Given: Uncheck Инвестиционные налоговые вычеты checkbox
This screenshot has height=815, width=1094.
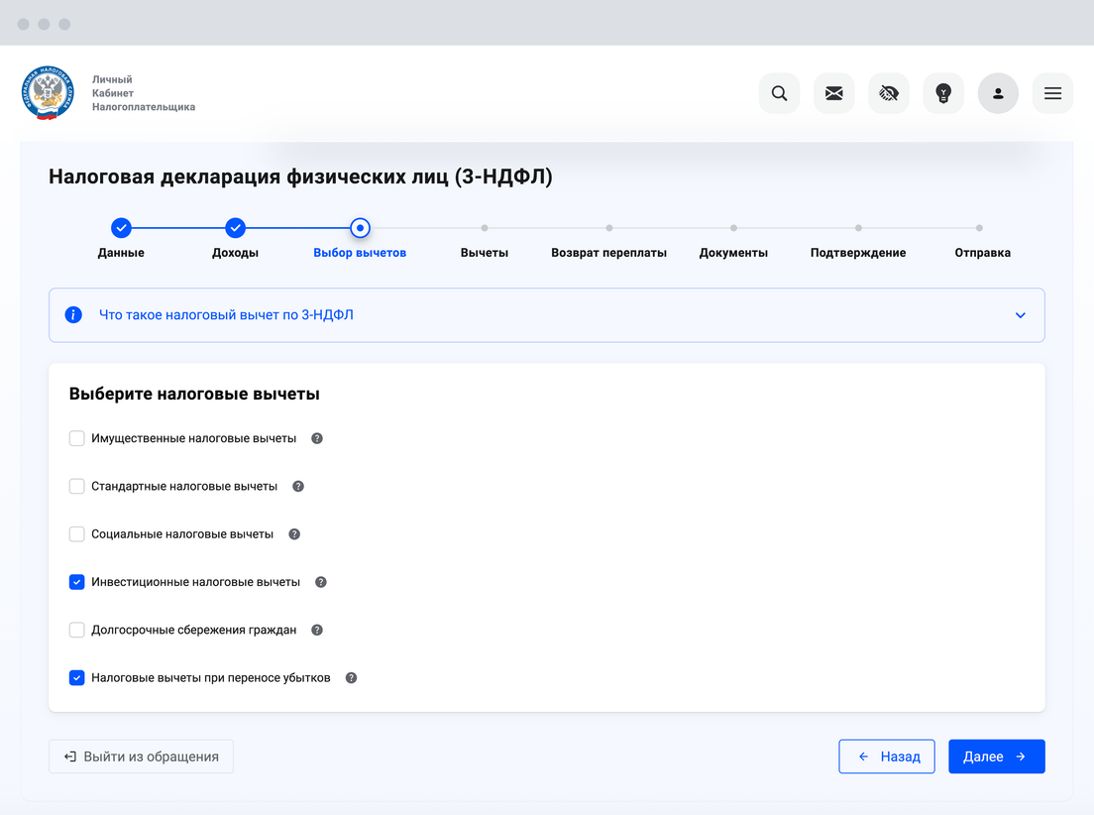Looking at the screenshot, I should coord(76,582).
